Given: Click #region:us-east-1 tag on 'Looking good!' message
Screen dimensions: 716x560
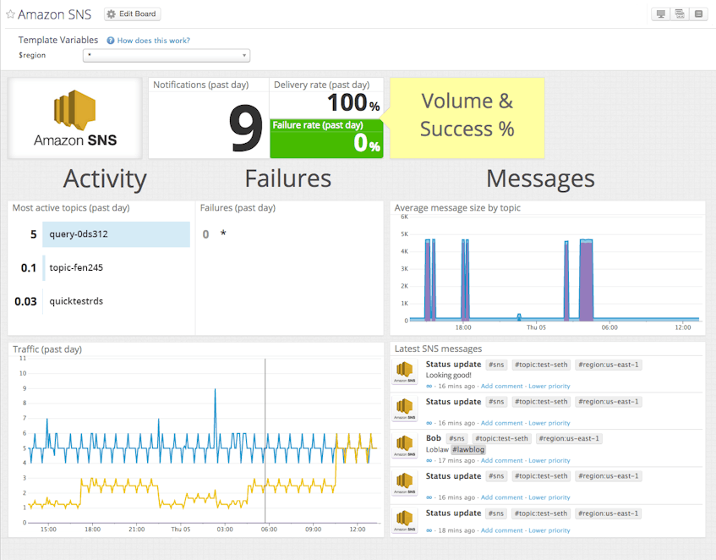Looking at the screenshot, I should (608, 365).
